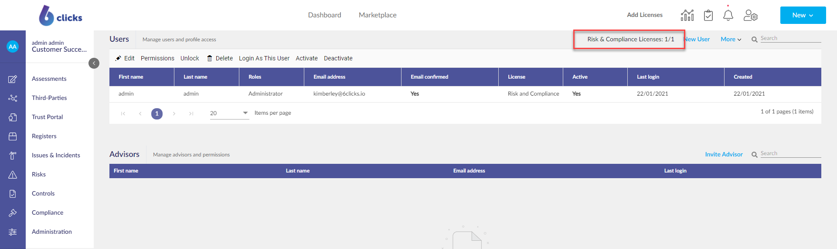Open the tasks clipboard icon in header
Image resolution: width=837 pixels, height=249 pixels.
coord(708,15)
